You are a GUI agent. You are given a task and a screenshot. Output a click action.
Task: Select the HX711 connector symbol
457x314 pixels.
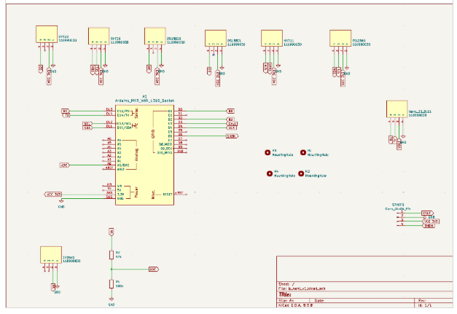tap(273, 38)
